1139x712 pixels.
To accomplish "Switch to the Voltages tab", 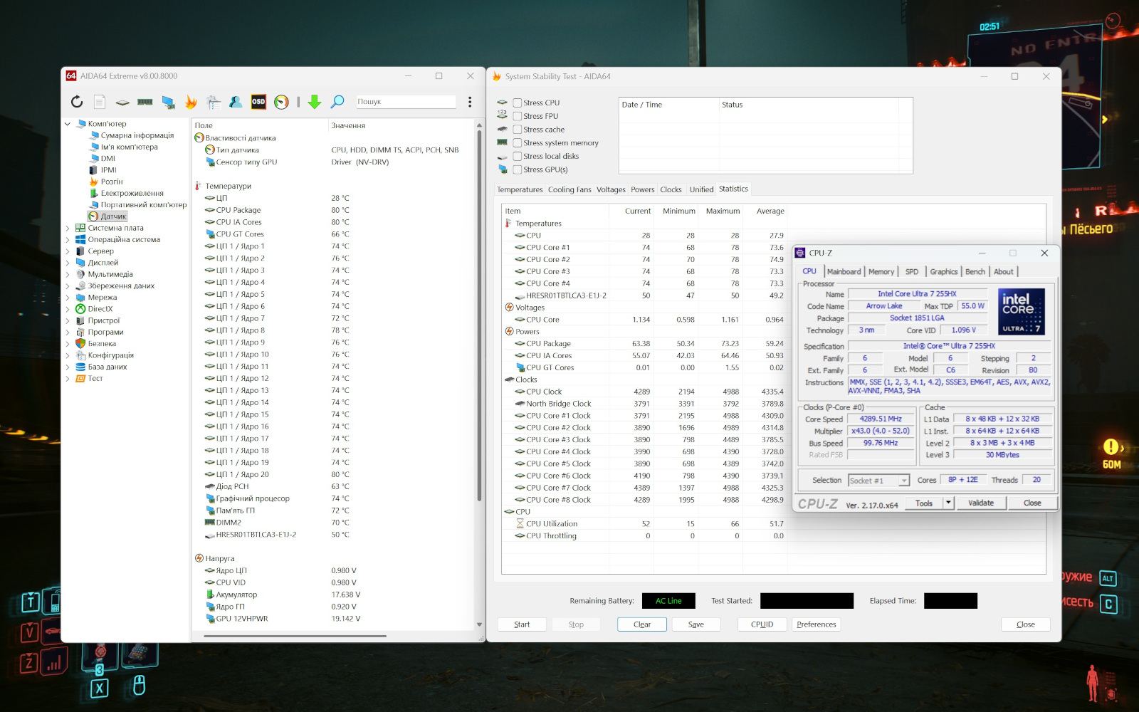I will click(x=611, y=189).
